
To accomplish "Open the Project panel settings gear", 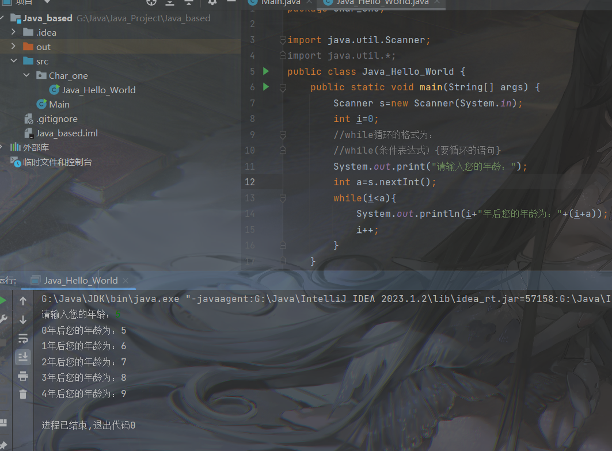I will [212, 2].
